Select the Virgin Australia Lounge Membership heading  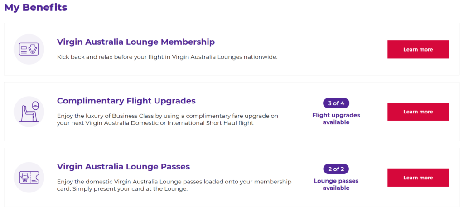(x=136, y=42)
